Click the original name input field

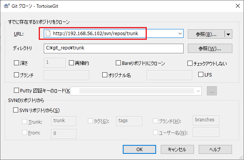(169, 75)
